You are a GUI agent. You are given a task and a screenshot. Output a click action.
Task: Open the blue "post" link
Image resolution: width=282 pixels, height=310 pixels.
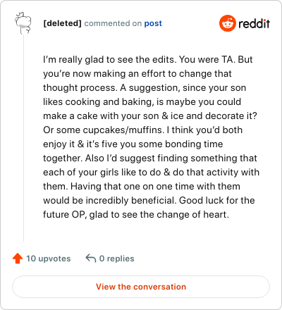coord(153,23)
